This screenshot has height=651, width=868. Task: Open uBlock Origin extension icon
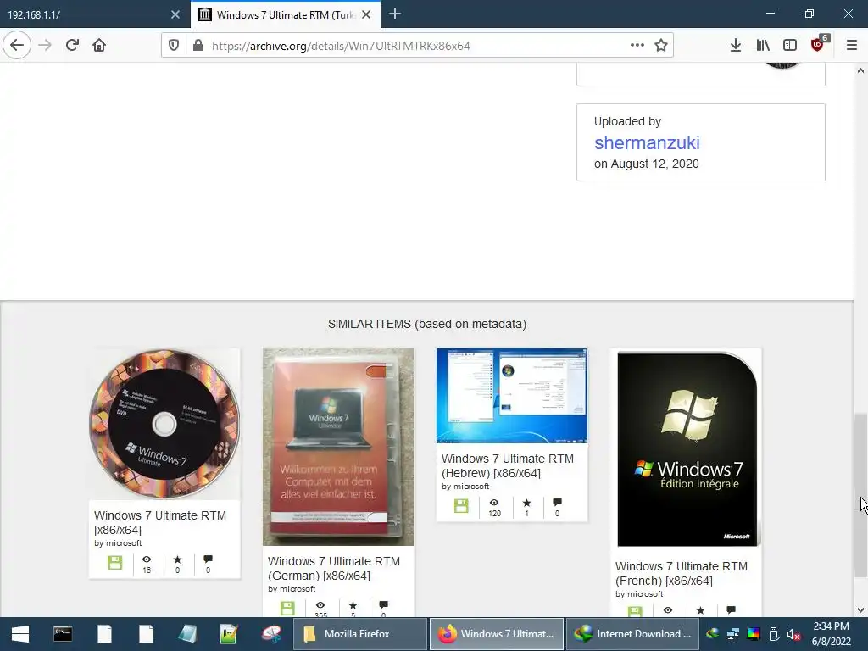click(x=817, y=46)
